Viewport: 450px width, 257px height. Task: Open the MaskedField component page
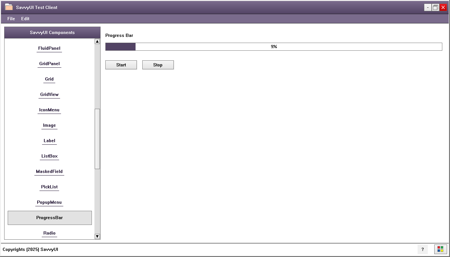49,171
